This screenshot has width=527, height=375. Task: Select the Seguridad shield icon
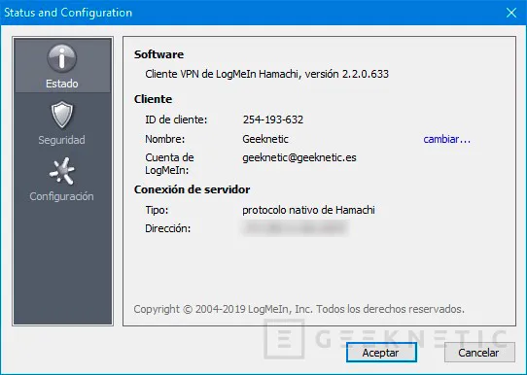(x=62, y=115)
